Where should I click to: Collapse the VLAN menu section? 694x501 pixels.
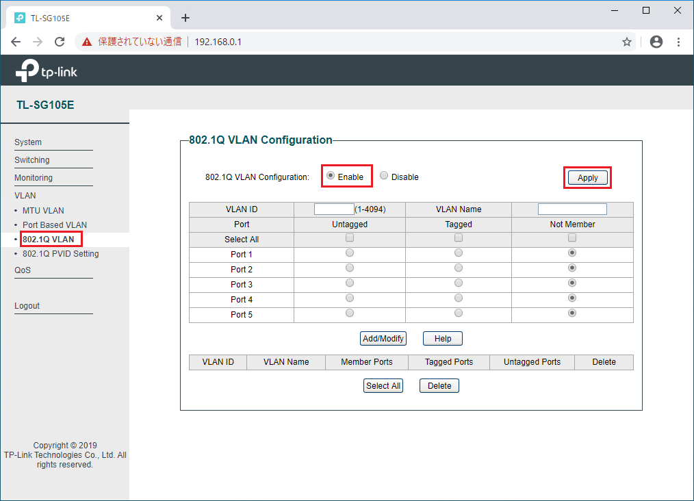point(25,196)
